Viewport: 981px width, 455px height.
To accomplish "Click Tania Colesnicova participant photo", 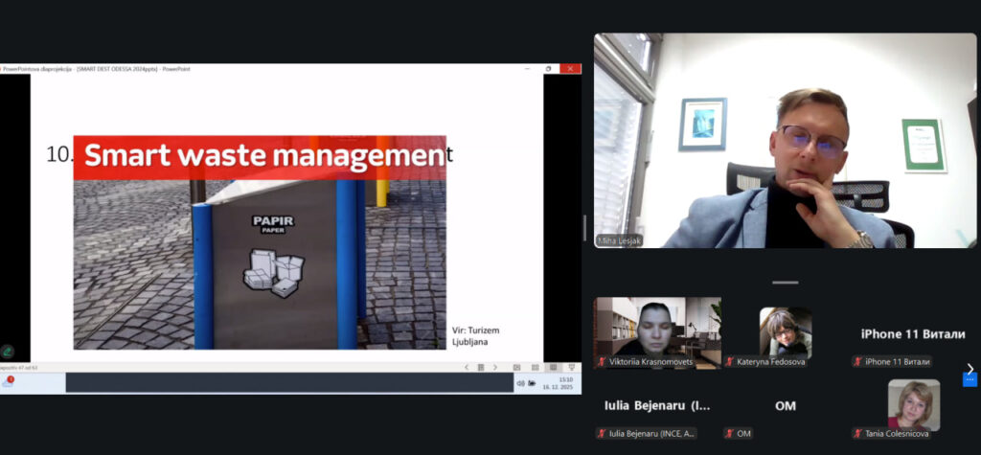I will coord(913,403).
